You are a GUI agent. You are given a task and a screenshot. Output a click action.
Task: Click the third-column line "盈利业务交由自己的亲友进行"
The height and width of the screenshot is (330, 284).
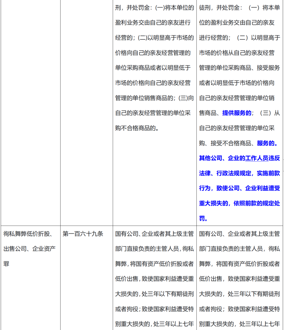point(153,23)
